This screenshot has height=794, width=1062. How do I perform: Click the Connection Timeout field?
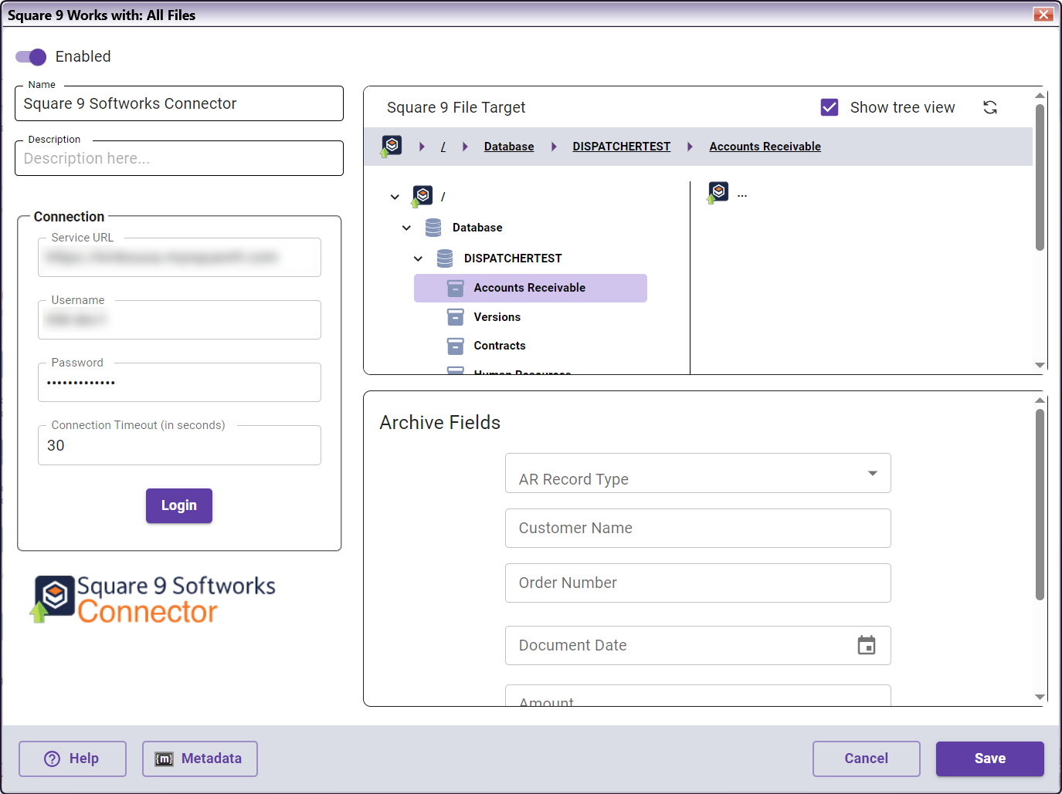coord(179,445)
